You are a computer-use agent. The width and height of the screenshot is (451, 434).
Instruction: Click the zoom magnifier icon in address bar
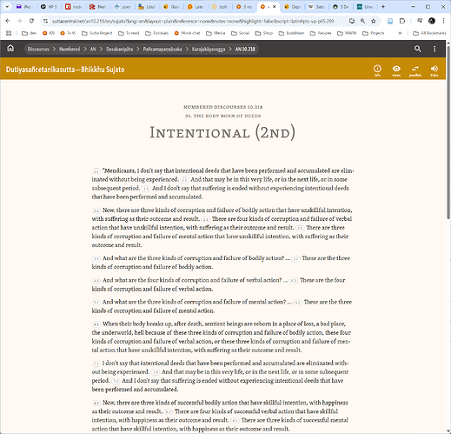pos(362,21)
